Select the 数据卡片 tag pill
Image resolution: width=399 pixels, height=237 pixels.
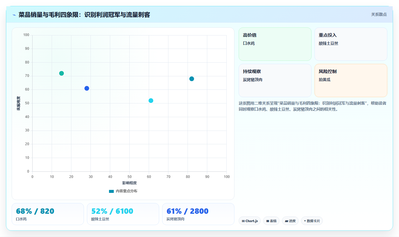[x=312, y=221]
